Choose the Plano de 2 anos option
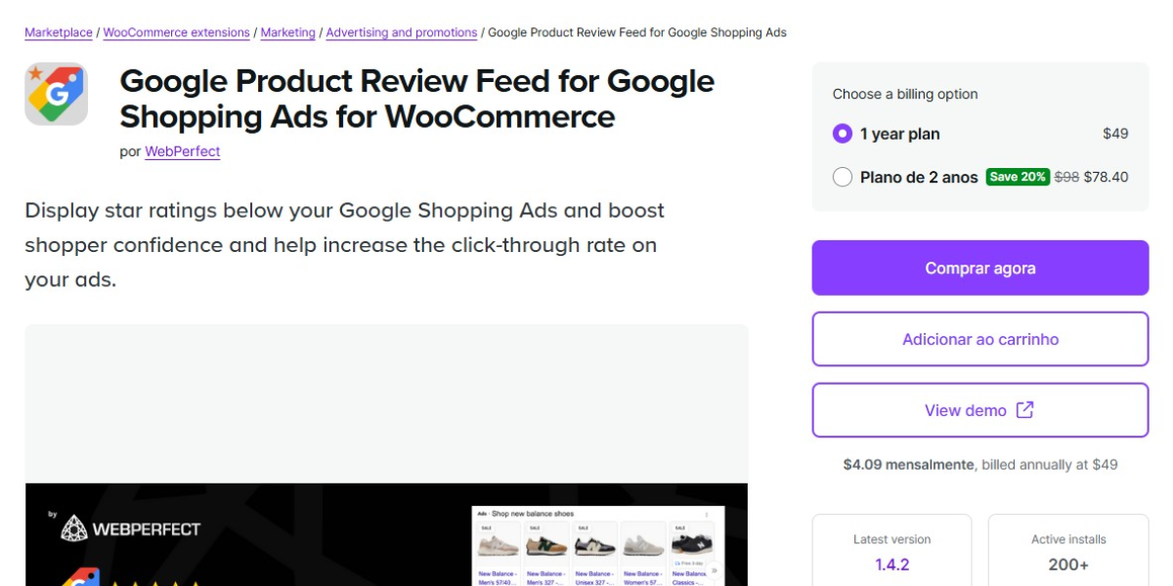1173x586 pixels. [x=843, y=177]
